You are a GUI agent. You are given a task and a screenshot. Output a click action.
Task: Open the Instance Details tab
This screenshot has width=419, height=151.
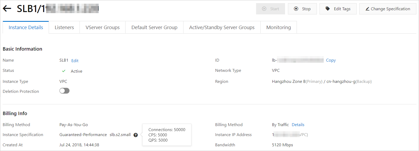pyautogui.click(x=26, y=27)
